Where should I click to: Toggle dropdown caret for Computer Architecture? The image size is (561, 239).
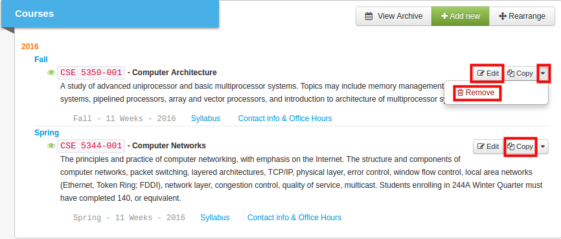point(543,73)
